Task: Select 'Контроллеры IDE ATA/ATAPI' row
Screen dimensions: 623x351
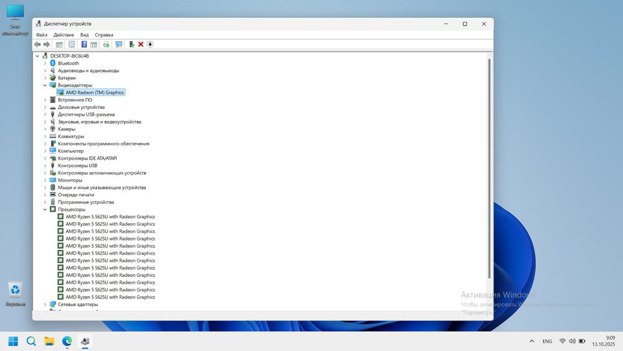Action: click(87, 158)
